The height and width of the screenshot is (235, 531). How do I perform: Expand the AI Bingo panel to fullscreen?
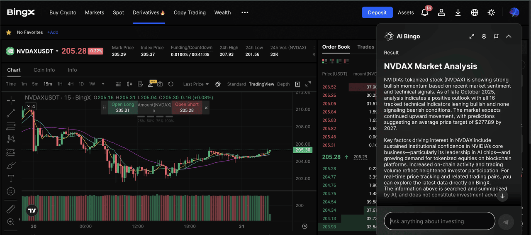tap(472, 37)
